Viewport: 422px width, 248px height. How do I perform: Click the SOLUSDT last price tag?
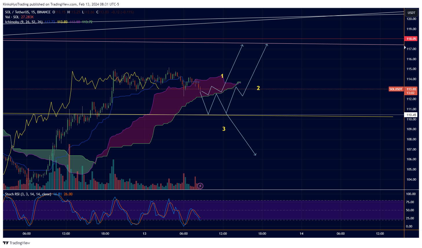click(x=396, y=89)
